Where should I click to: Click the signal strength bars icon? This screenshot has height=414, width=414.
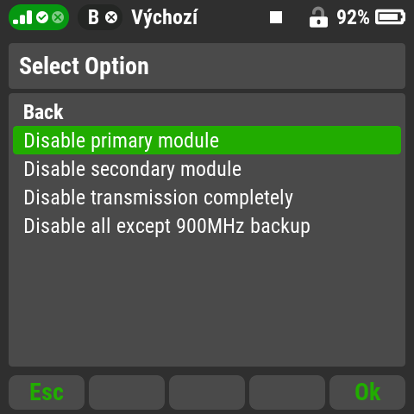(x=22, y=17)
